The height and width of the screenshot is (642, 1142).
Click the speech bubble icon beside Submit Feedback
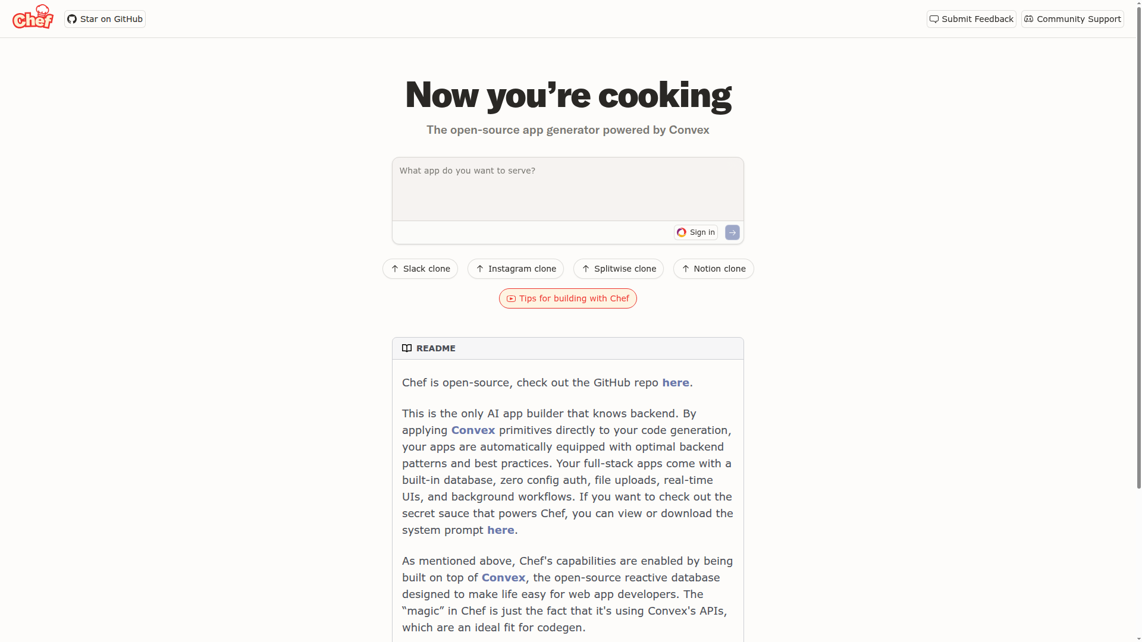point(934,19)
